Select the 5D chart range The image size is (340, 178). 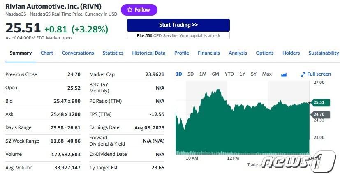[x=190, y=74]
